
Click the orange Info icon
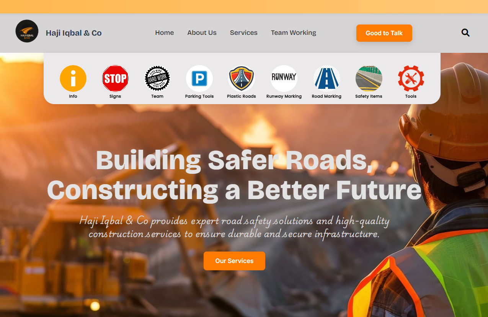point(73,78)
